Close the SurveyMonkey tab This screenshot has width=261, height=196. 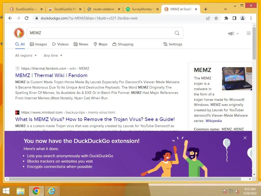(x=158, y=9)
